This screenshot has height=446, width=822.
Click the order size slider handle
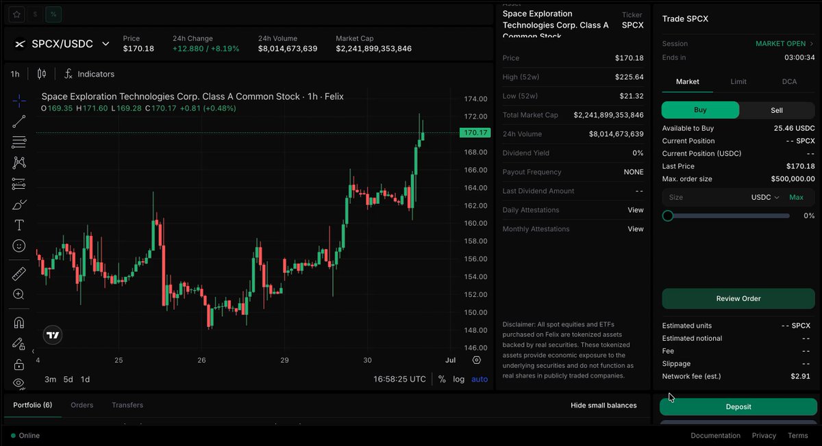[668, 215]
